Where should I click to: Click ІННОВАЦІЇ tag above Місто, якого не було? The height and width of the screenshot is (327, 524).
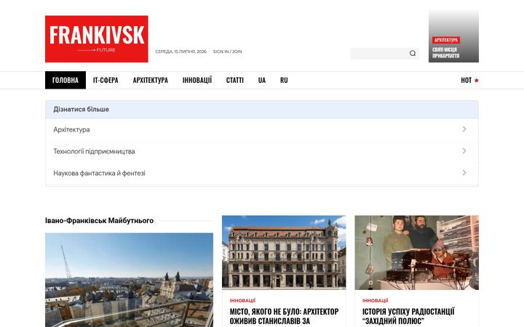tap(242, 301)
